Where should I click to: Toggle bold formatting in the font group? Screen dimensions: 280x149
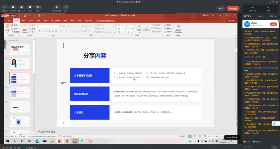point(40,31)
